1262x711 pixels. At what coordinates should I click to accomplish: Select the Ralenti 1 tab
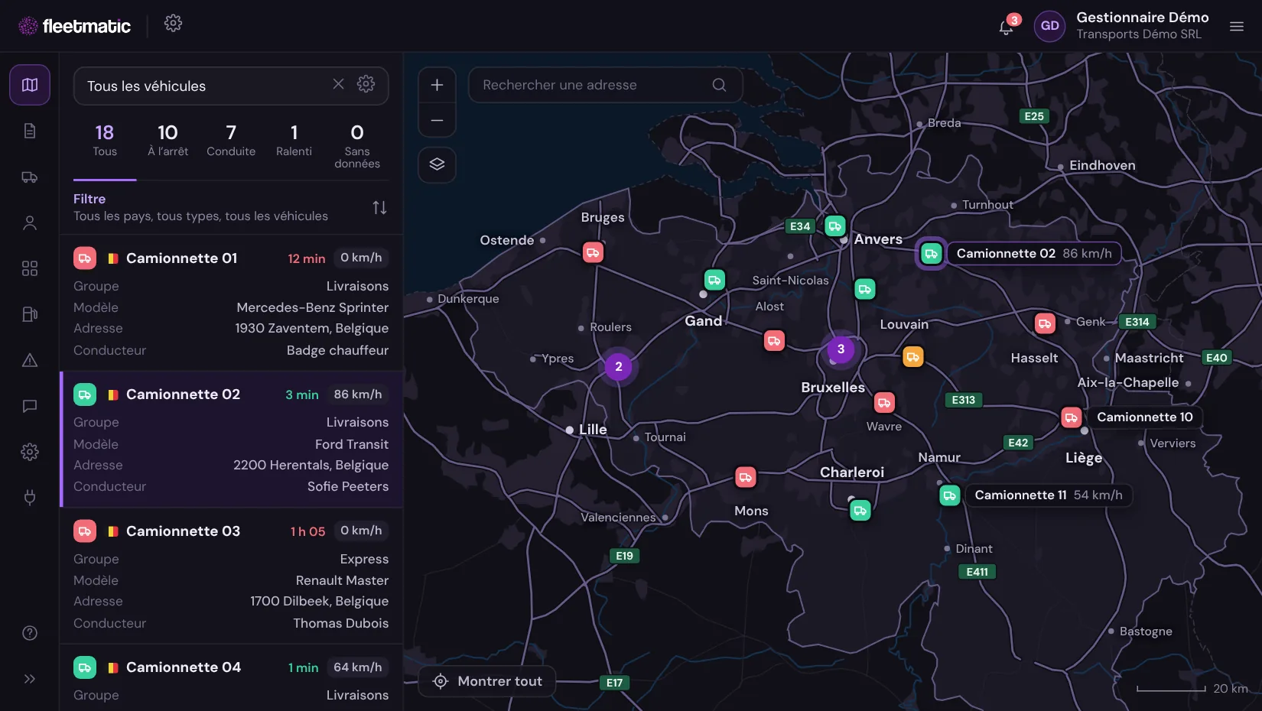point(294,141)
